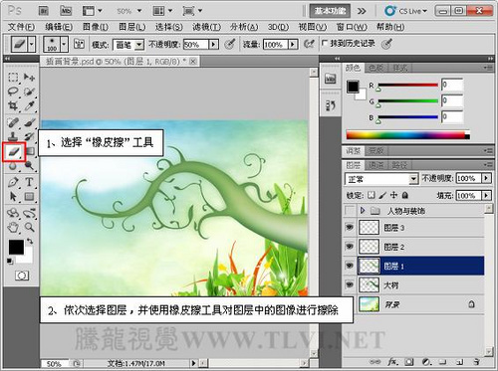Hide the 图层 2 layer eye
The image size is (498, 371).
tap(350, 247)
